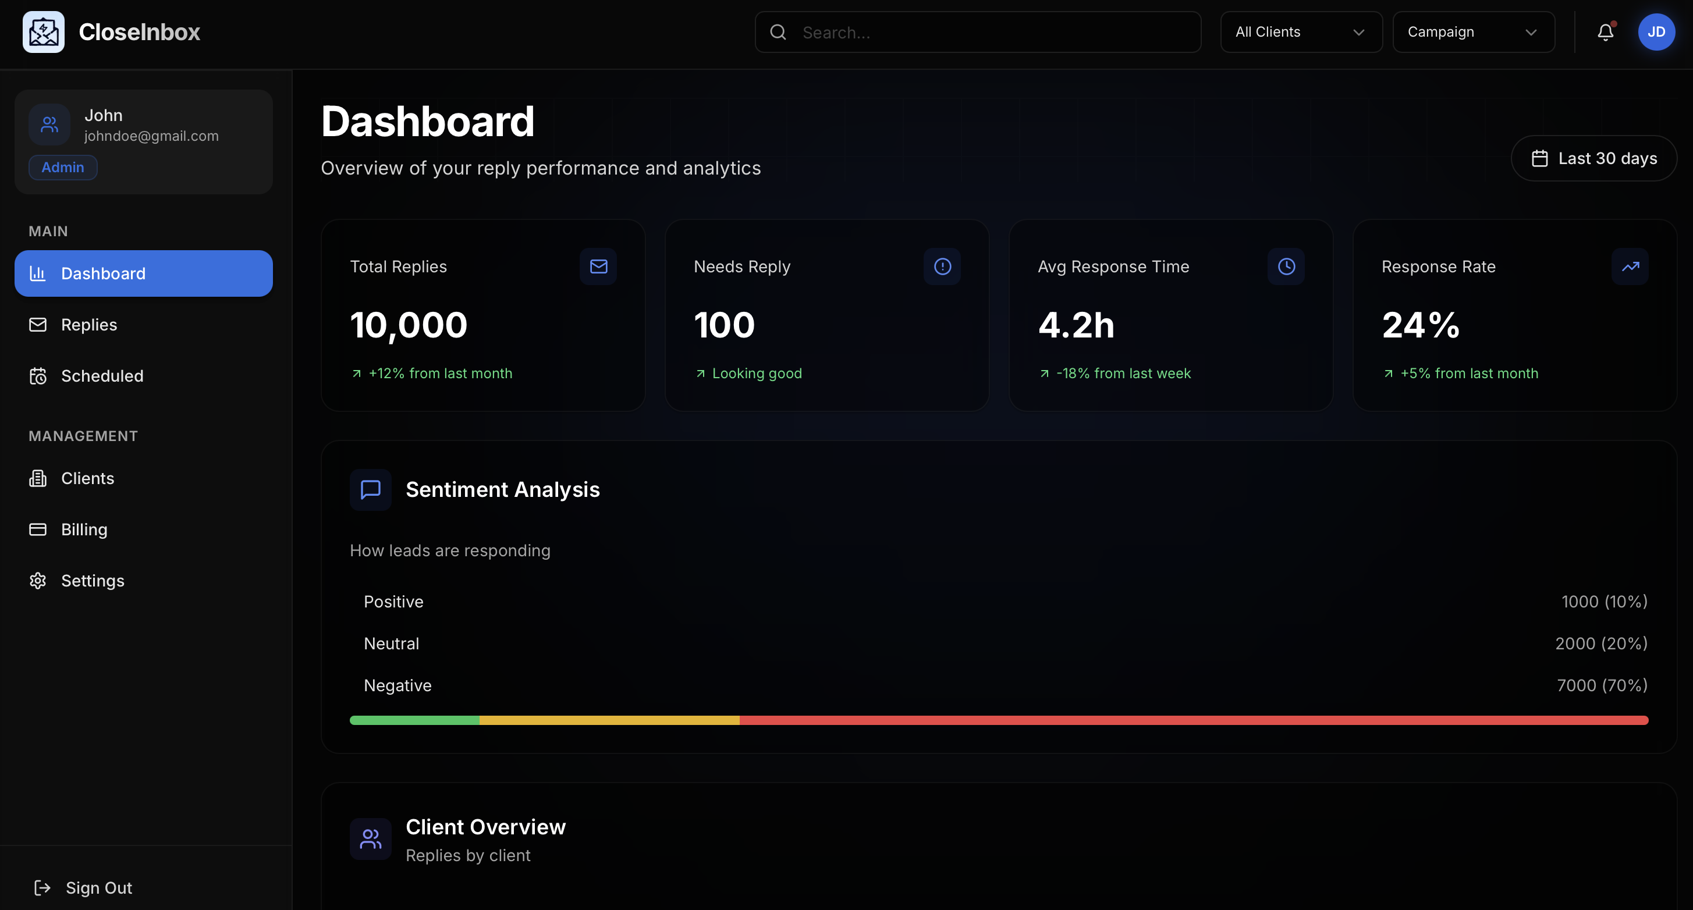Click the search magnifier icon
The height and width of the screenshot is (910, 1693).
778,32
